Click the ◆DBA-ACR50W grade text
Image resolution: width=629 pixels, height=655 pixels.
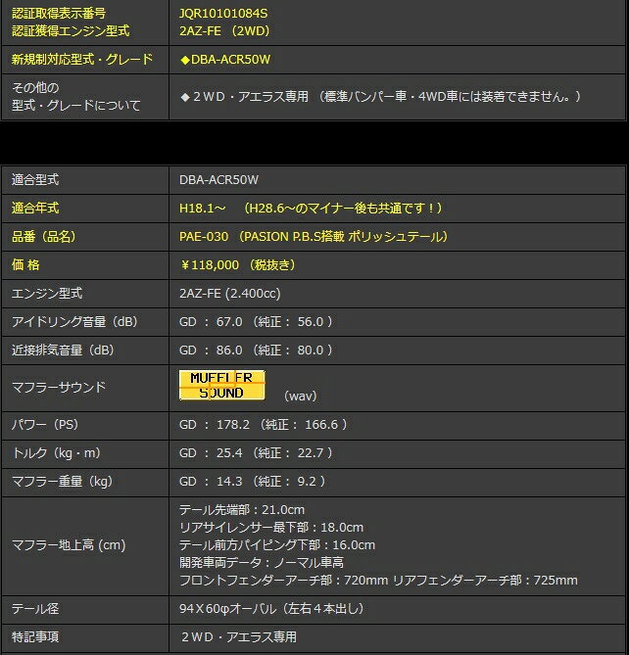tap(225, 60)
